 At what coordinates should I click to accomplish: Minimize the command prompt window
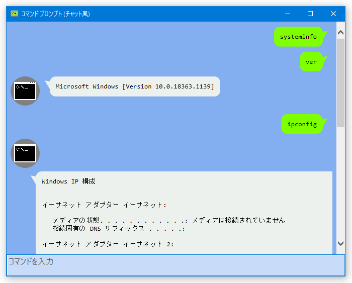pyautogui.click(x=288, y=14)
